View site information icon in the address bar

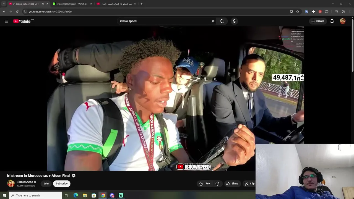[25, 12]
